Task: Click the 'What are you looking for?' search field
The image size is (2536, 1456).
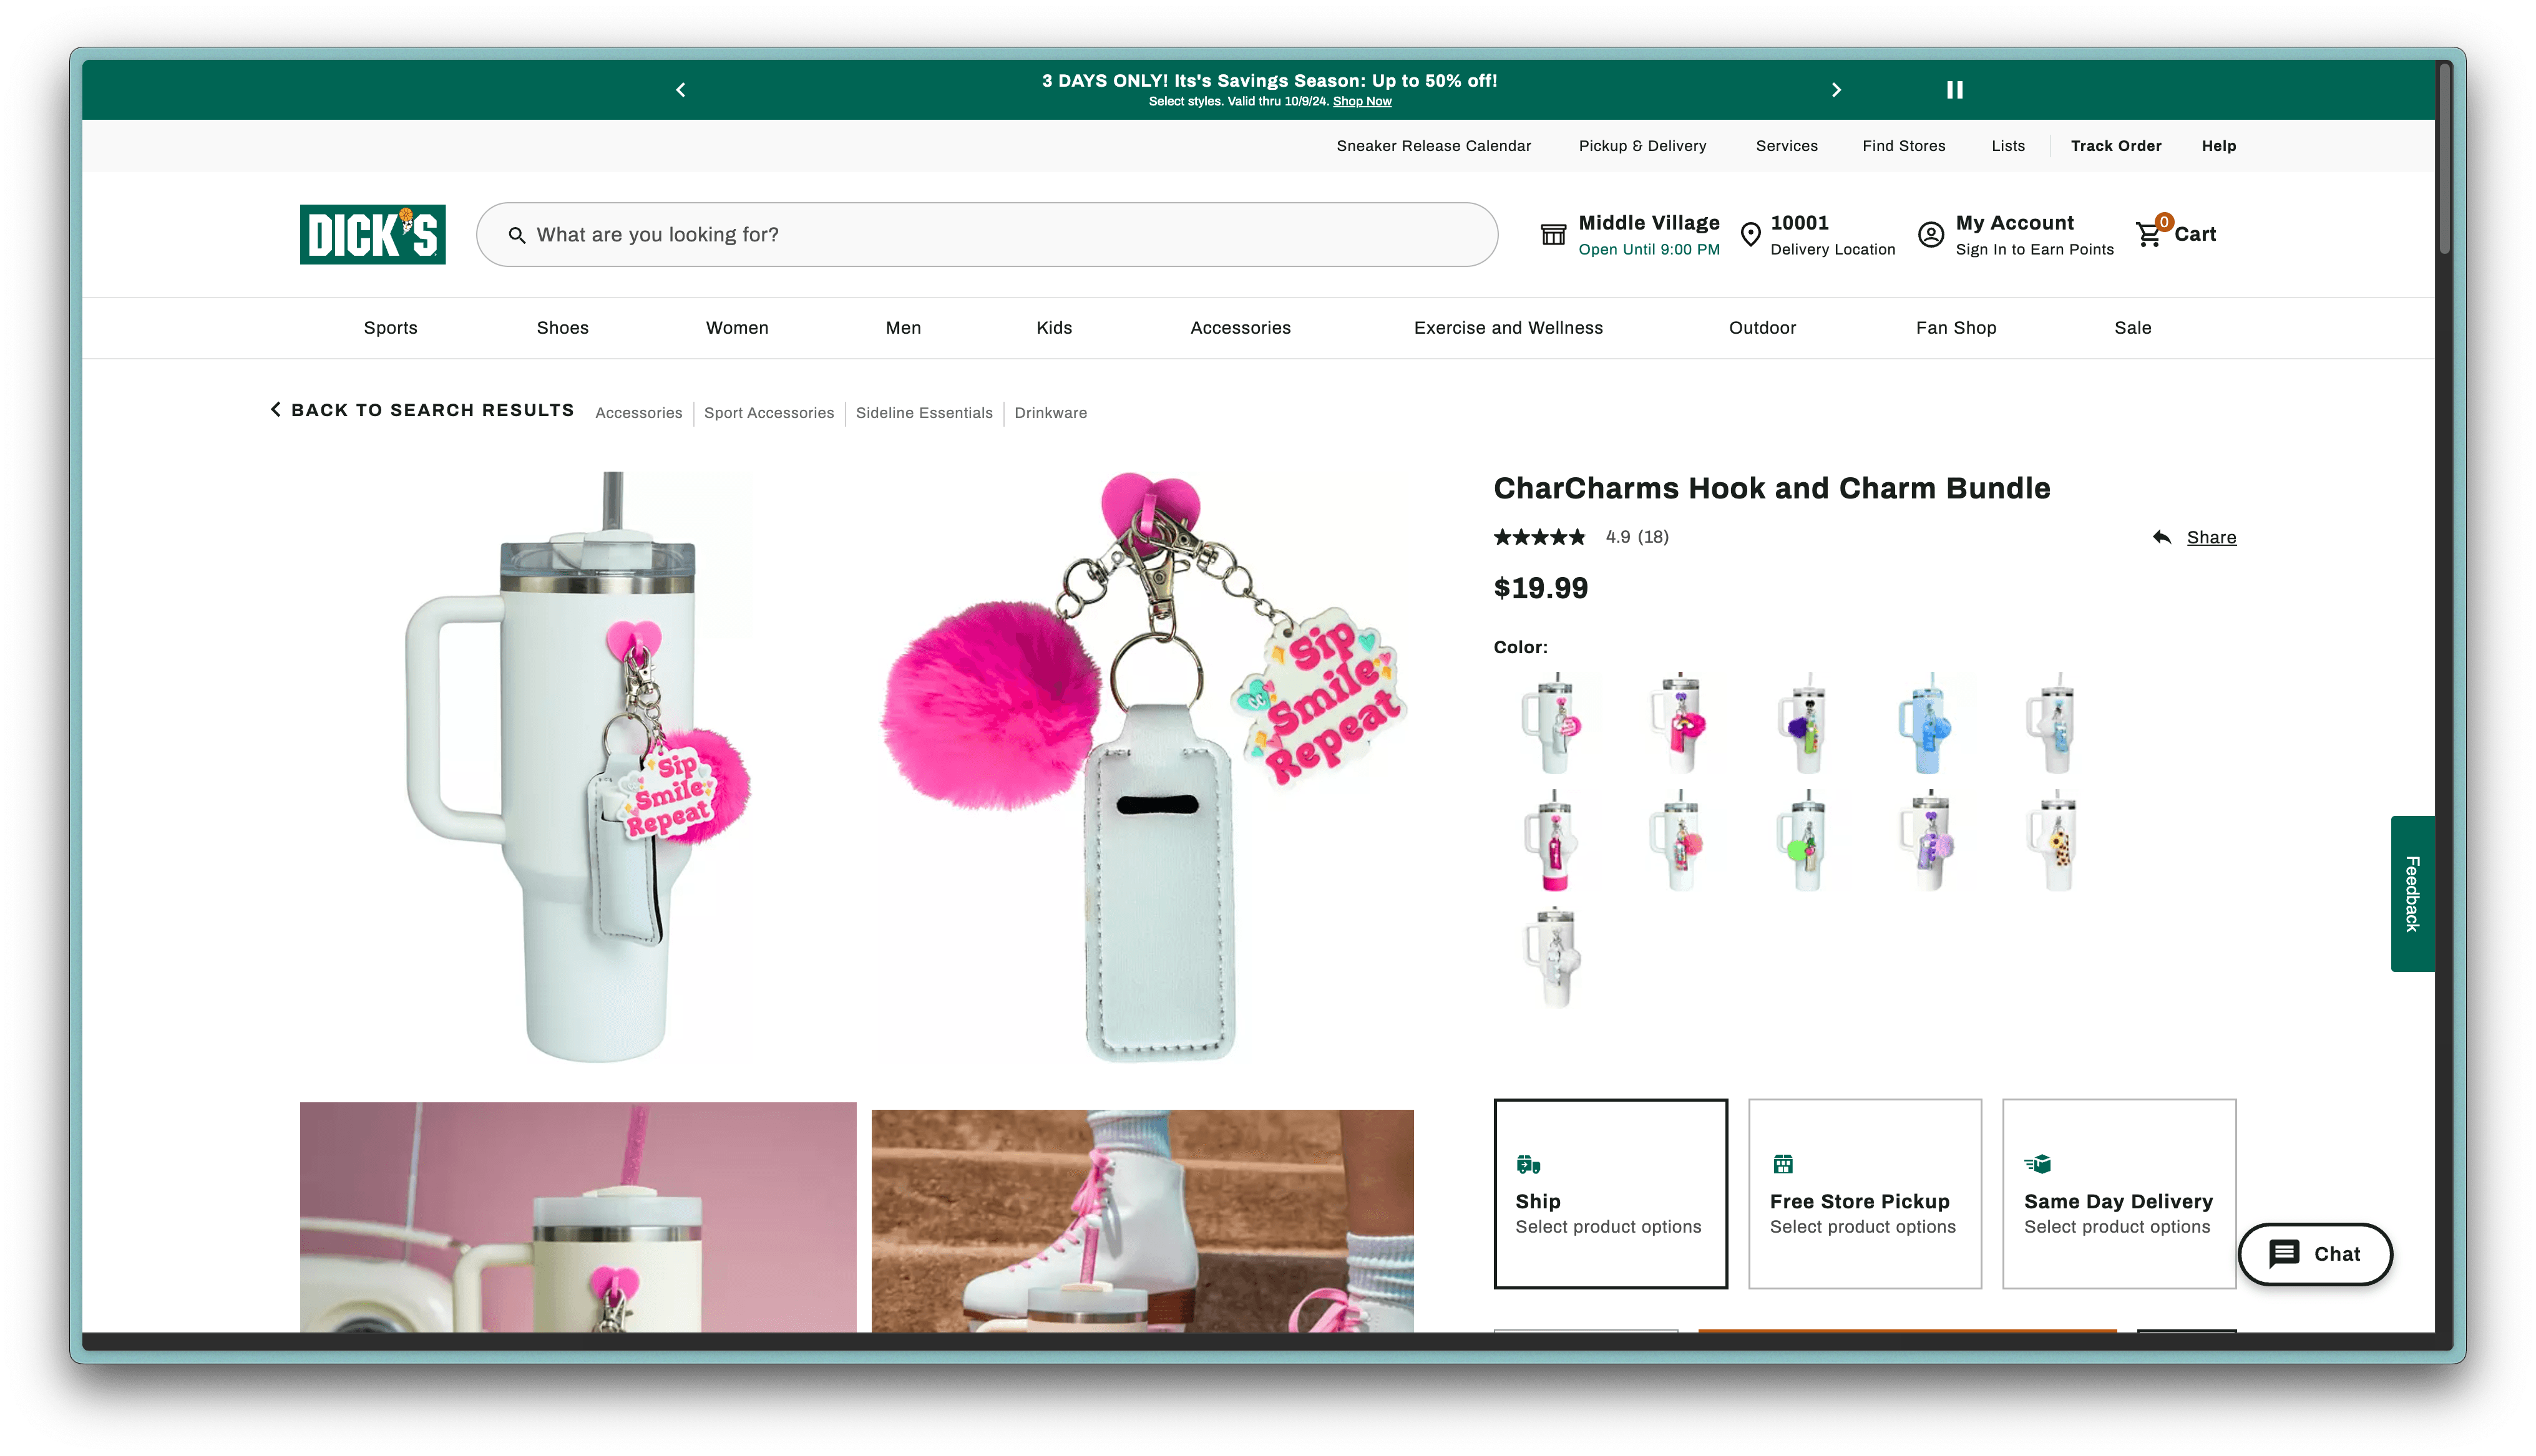Action: [1000, 235]
